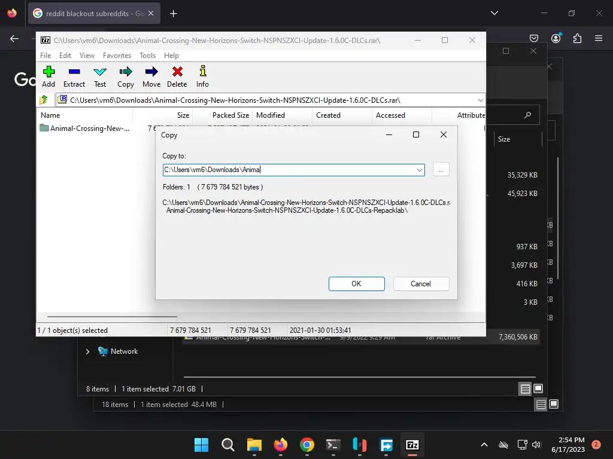Open the Help menu

point(171,56)
